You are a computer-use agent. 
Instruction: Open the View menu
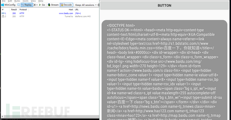click(x=33, y=1)
